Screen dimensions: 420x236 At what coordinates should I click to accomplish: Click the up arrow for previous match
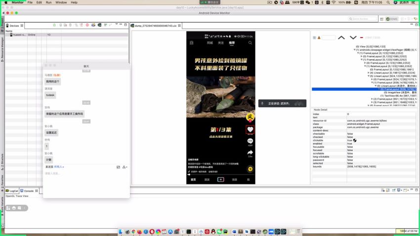341,38
